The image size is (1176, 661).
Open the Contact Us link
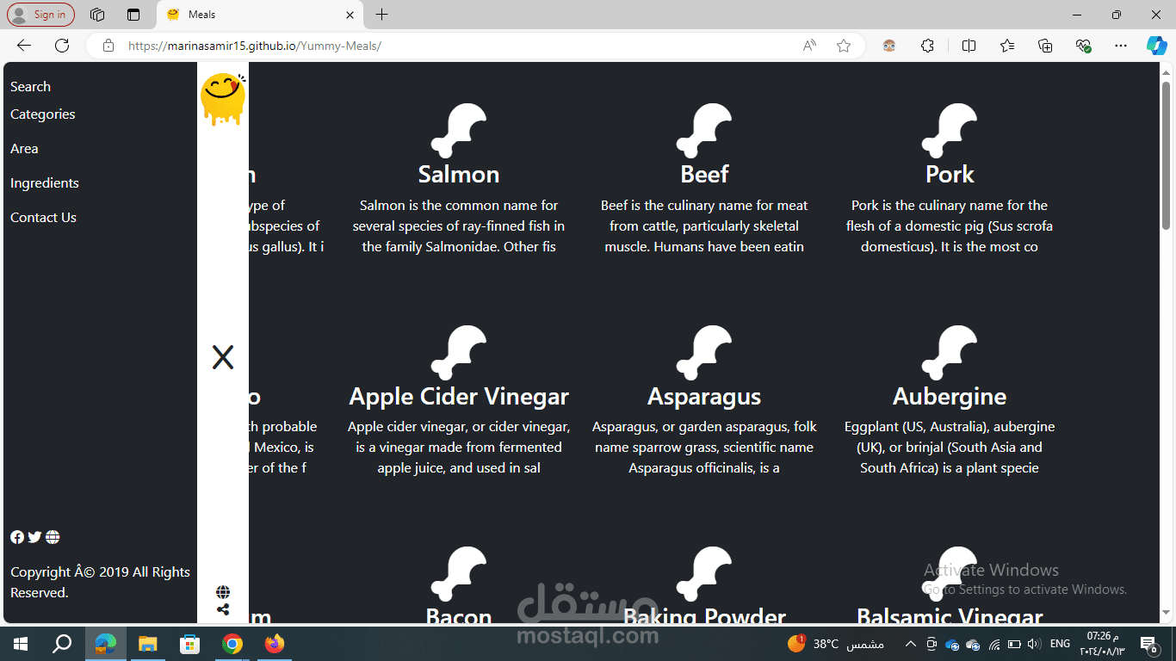click(43, 218)
